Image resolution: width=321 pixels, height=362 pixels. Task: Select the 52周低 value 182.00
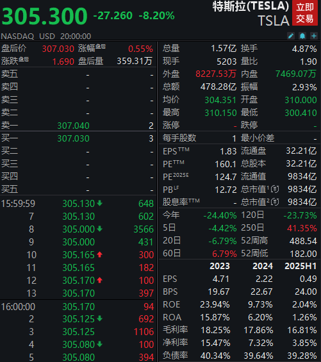tap(303, 254)
